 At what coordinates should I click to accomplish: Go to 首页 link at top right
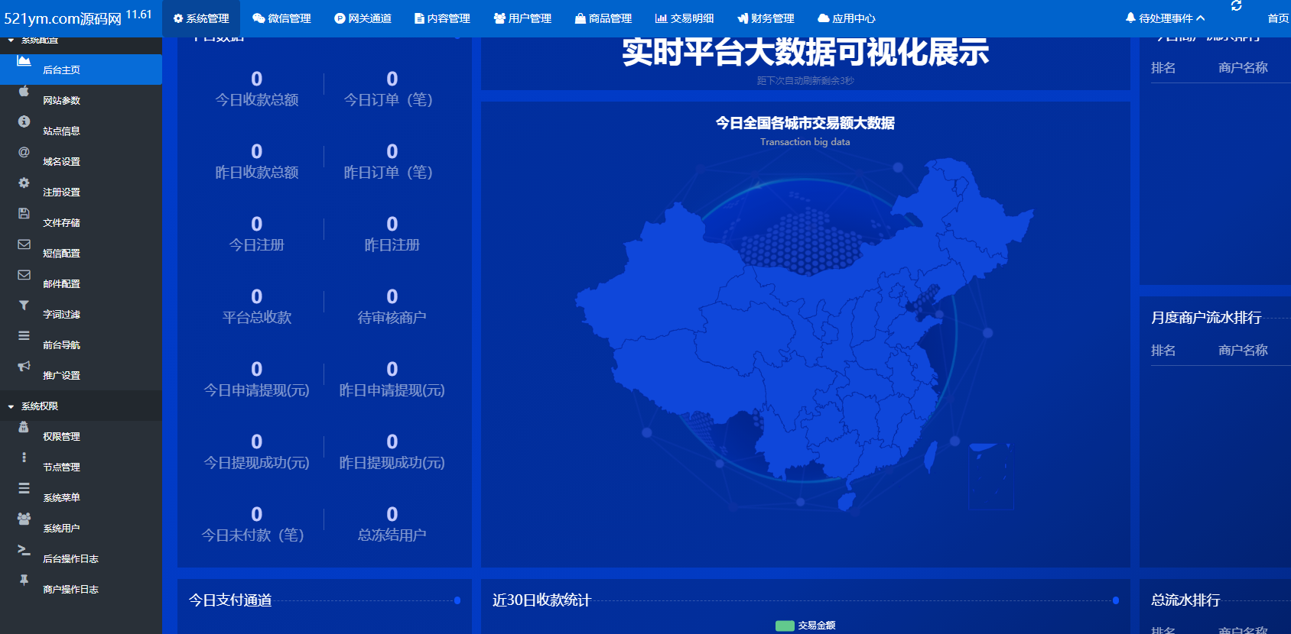point(1277,18)
